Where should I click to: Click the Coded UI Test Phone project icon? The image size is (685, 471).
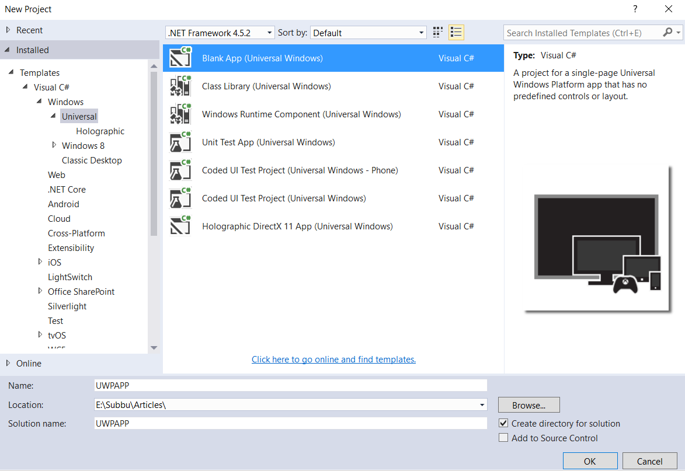click(180, 169)
